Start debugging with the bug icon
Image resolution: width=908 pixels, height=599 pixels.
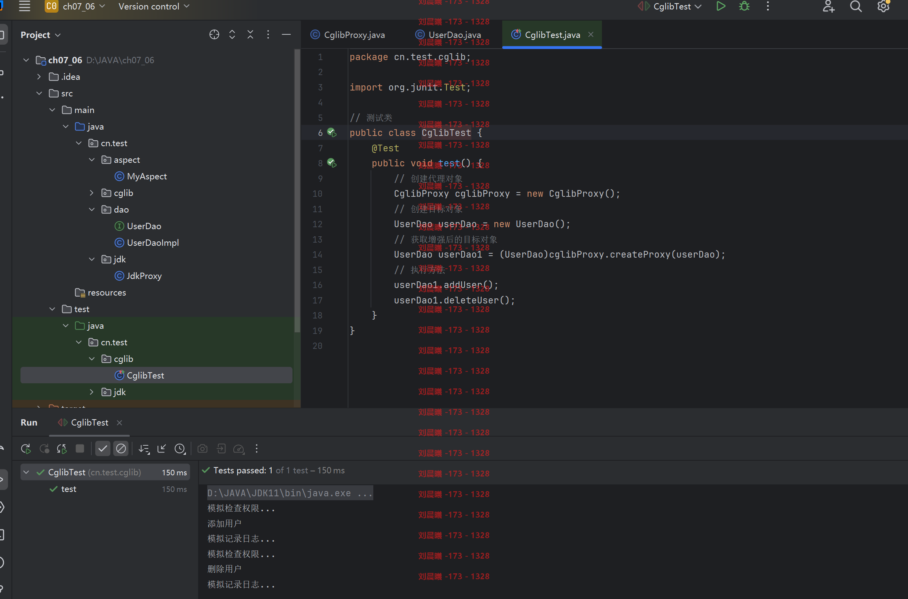pos(744,6)
